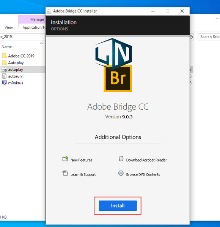The height and width of the screenshot is (227, 220).
Task: Select the autorun file in Explorer
Action: (x=15, y=76)
